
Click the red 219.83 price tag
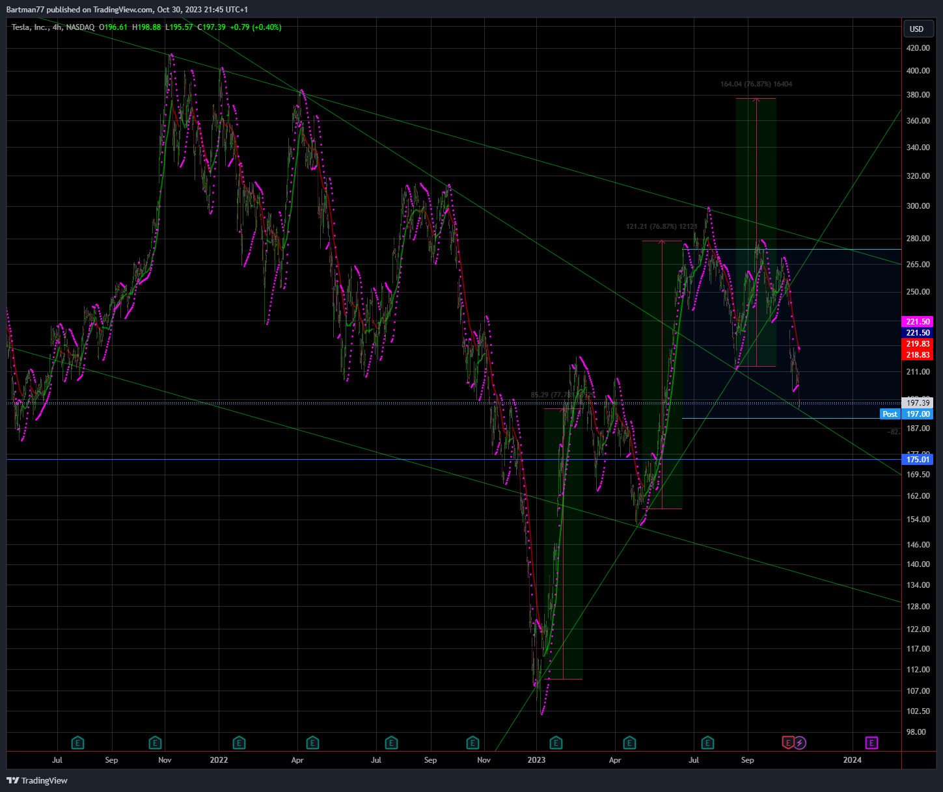pyautogui.click(x=918, y=344)
